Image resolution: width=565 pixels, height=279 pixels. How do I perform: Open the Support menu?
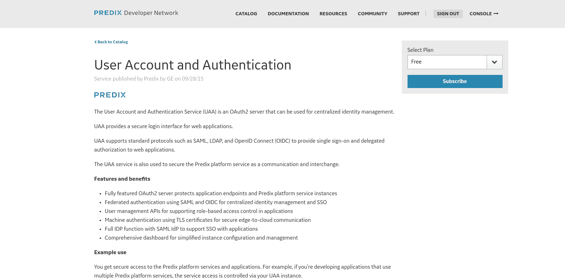409,14
